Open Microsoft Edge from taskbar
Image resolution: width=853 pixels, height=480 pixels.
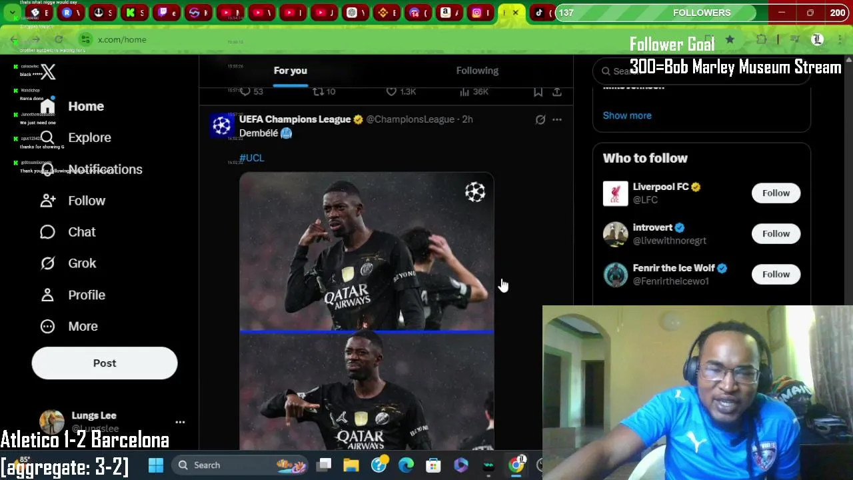[x=406, y=465]
